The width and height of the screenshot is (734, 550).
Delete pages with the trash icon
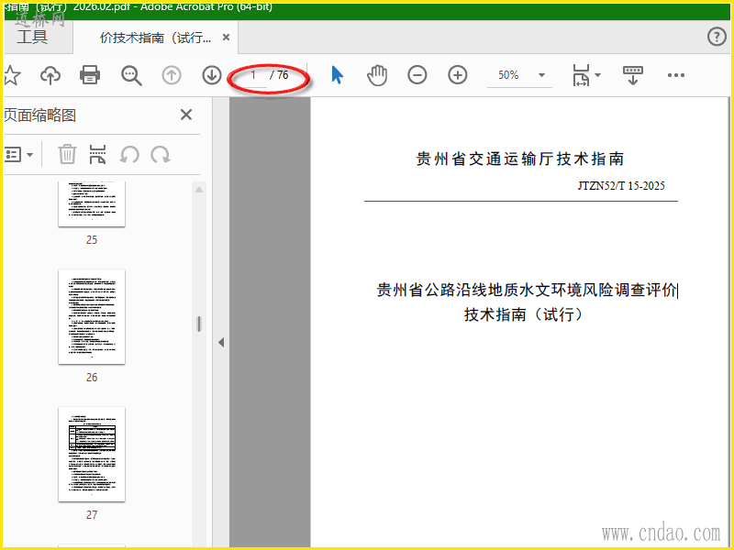[x=67, y=154]
